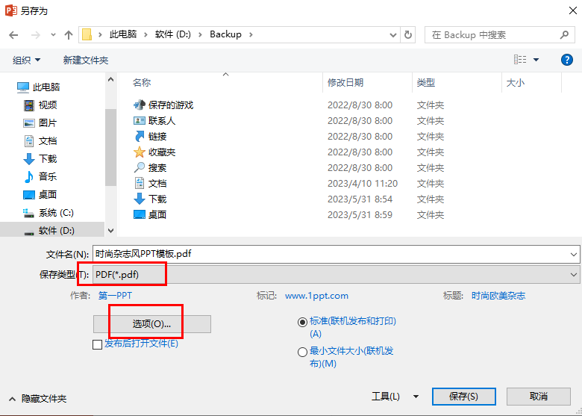The width and height of the screenshot is (582, 416).
Task: Go up one folder level
Action: click(x=69, y=35)
